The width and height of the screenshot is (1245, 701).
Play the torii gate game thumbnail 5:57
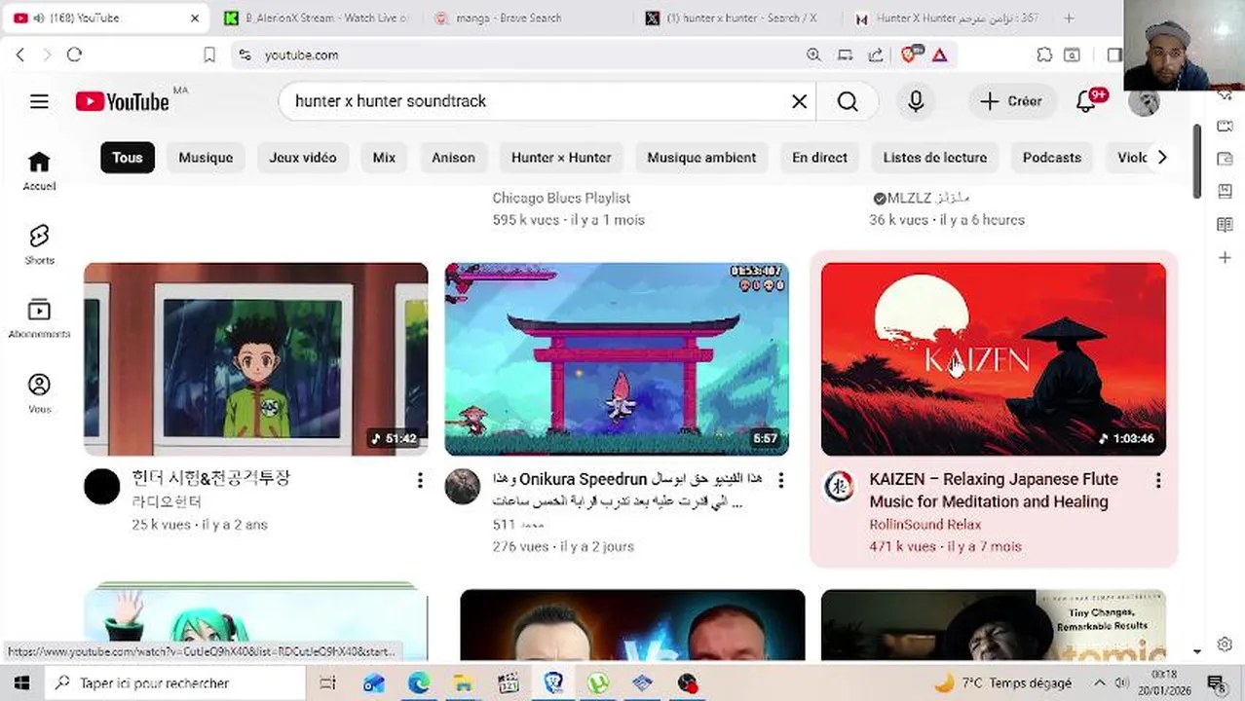coord(617,358)
